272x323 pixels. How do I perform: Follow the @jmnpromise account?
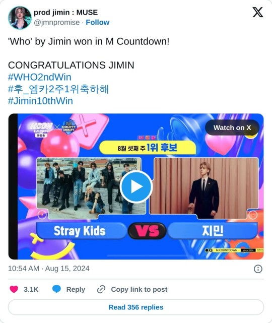[97, 22]
